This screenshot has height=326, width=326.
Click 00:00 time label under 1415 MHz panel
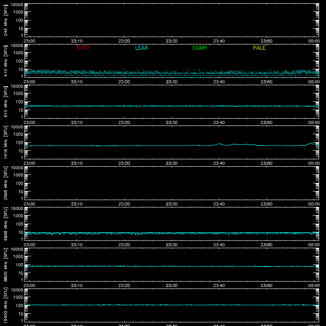click(x=314, y=163)
